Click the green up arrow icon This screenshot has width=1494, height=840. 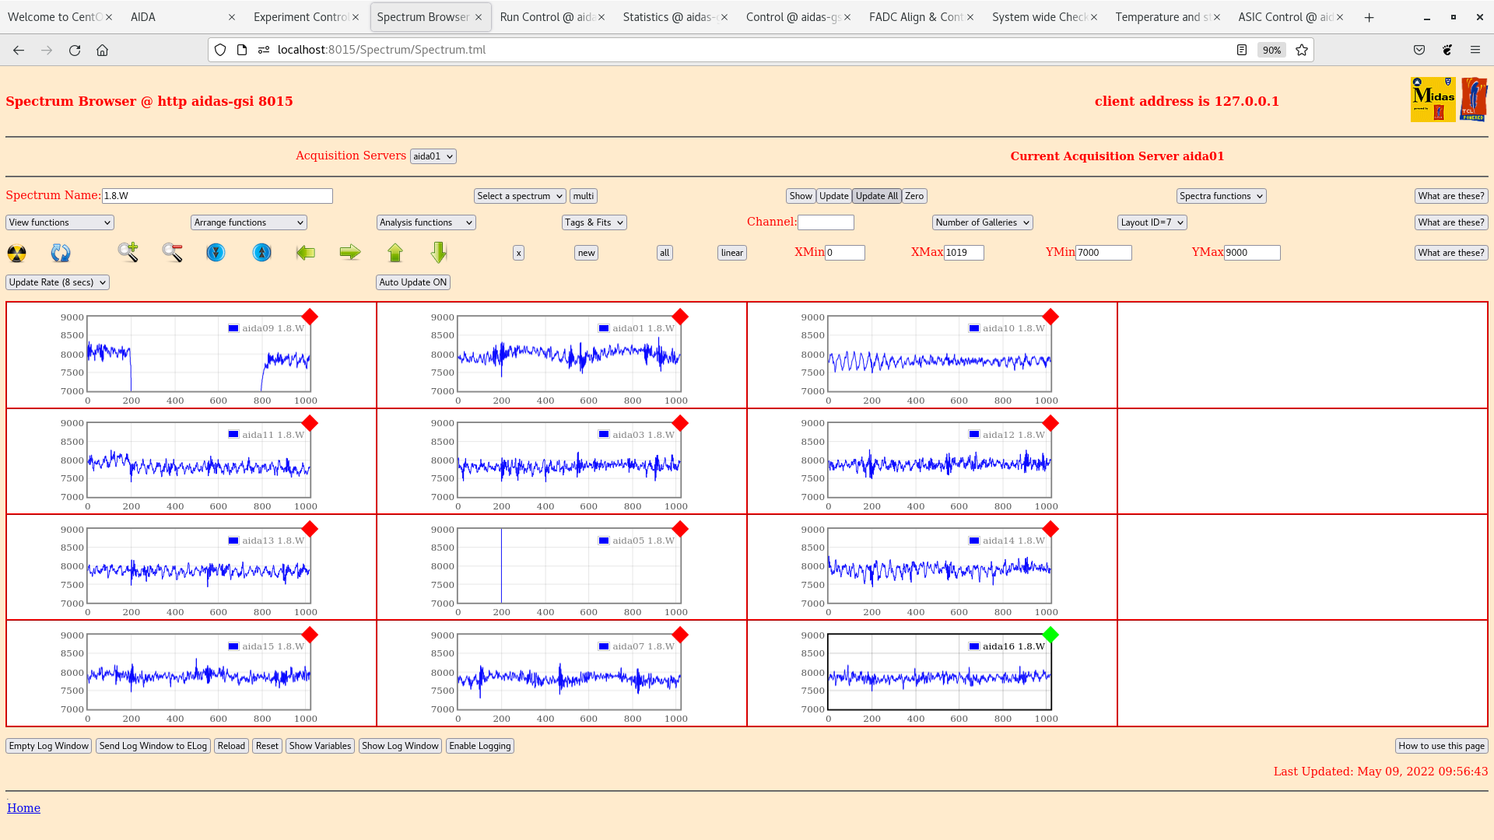click(x=395, y=253)
